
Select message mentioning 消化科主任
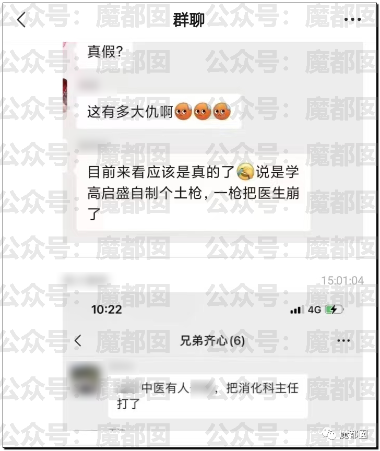[208, 396]
